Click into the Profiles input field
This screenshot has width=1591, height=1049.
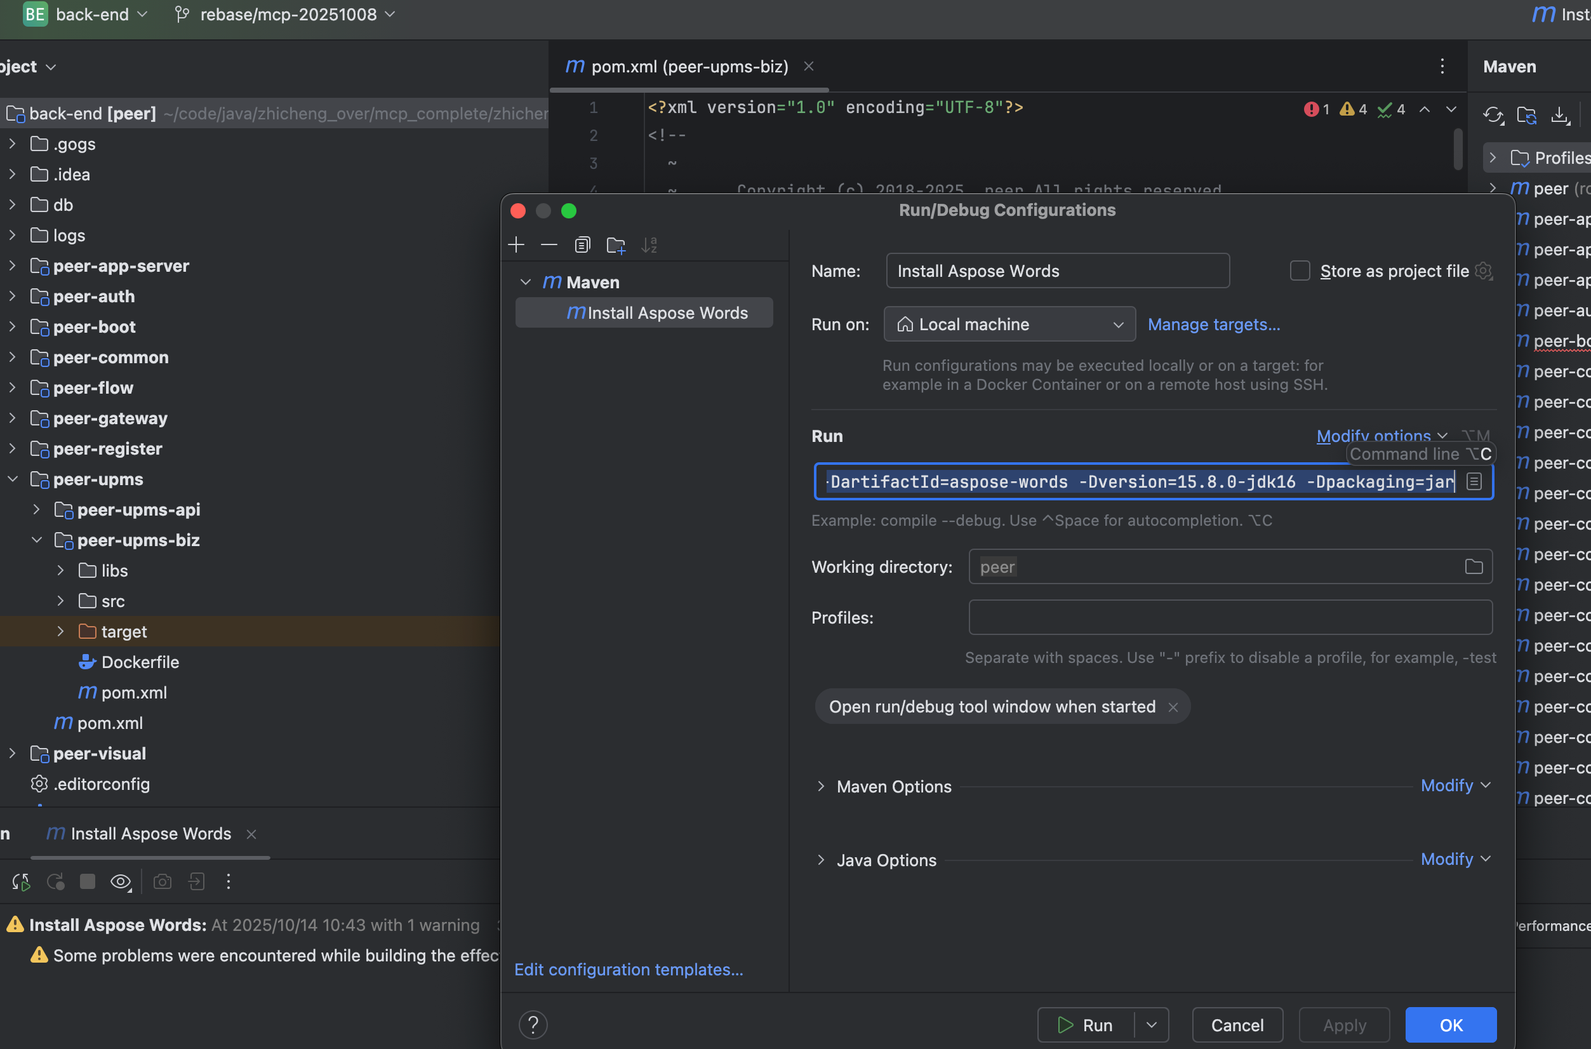coord(1229,617)
